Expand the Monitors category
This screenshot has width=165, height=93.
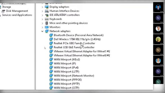click(42, 27)
